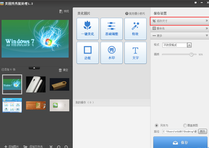The image size is (209, 148).
Task: Click the 预览 preview icon
Action: point(61,11)
